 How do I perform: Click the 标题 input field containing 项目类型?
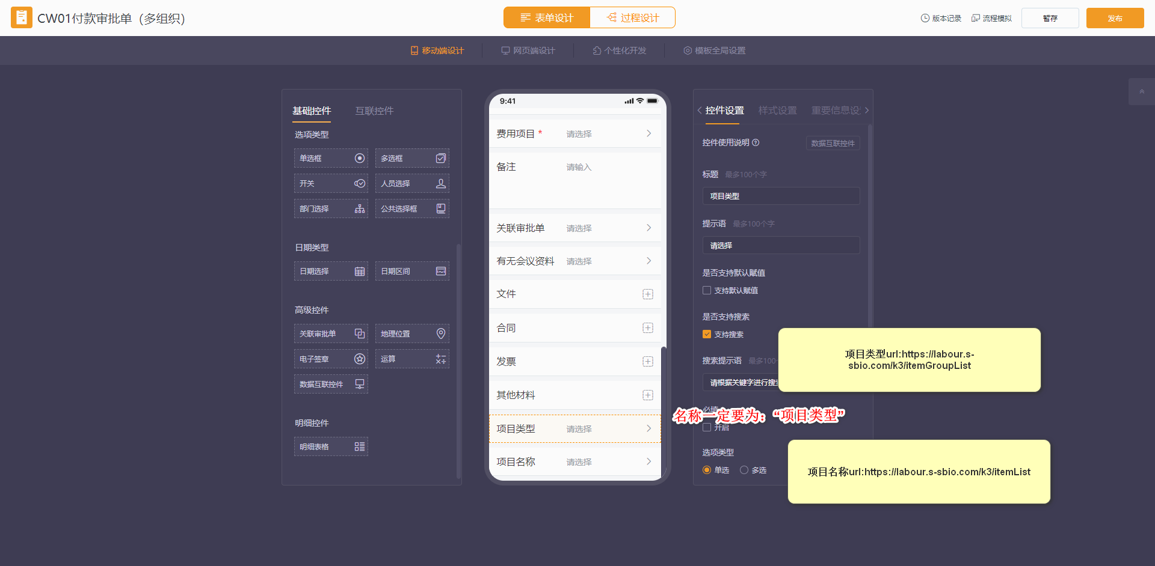click(x=781, y=196)
